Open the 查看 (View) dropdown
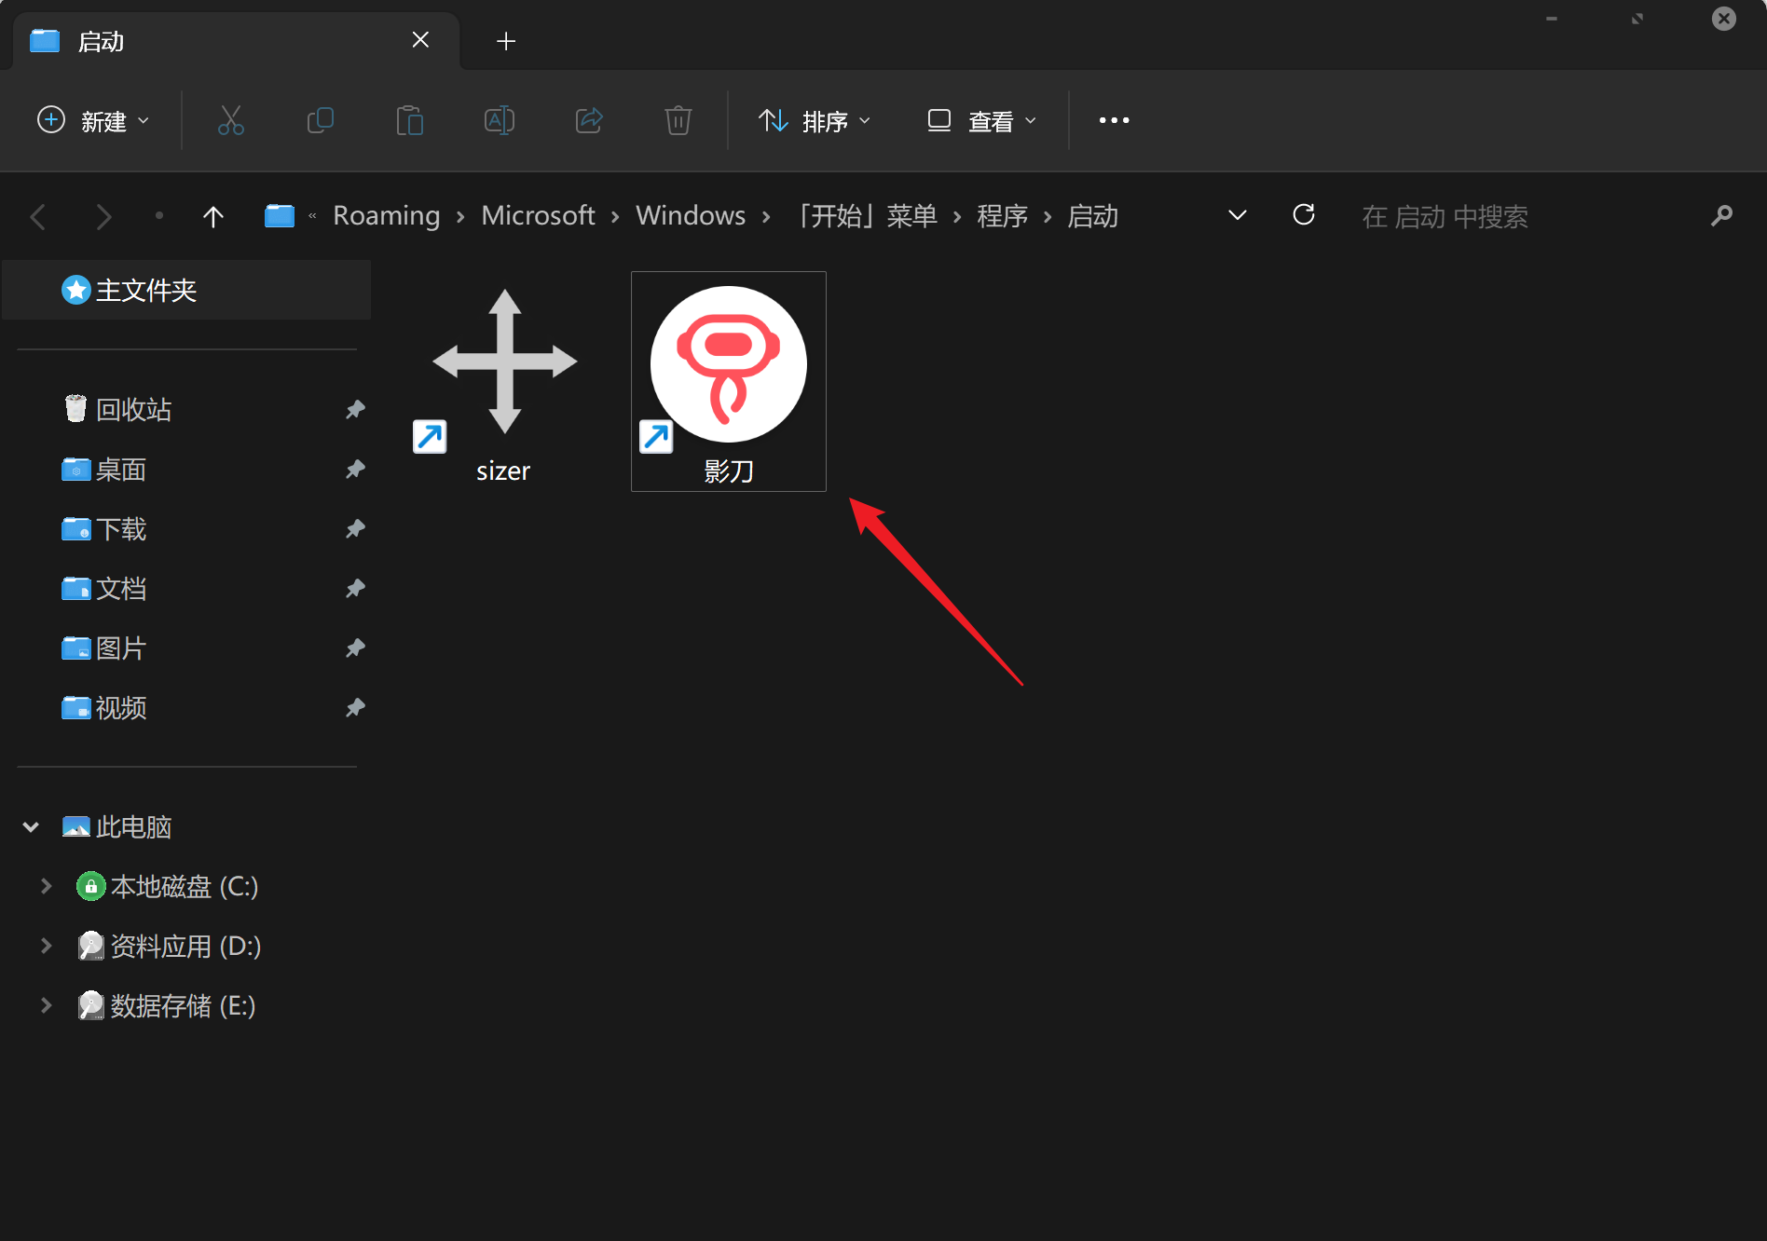The image size is (1767, 1241). (x=981, y=121)
